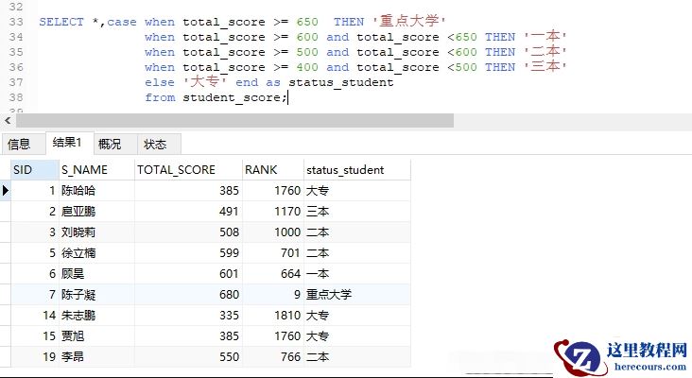Select name cell 顾昊
Viewport: 692px width, 378px height.
coord(96,273)
